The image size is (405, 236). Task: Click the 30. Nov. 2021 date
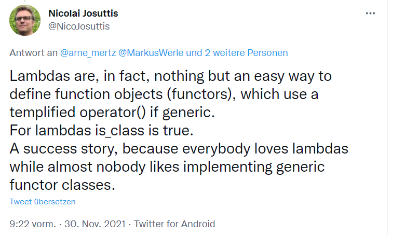pos(95,224)
